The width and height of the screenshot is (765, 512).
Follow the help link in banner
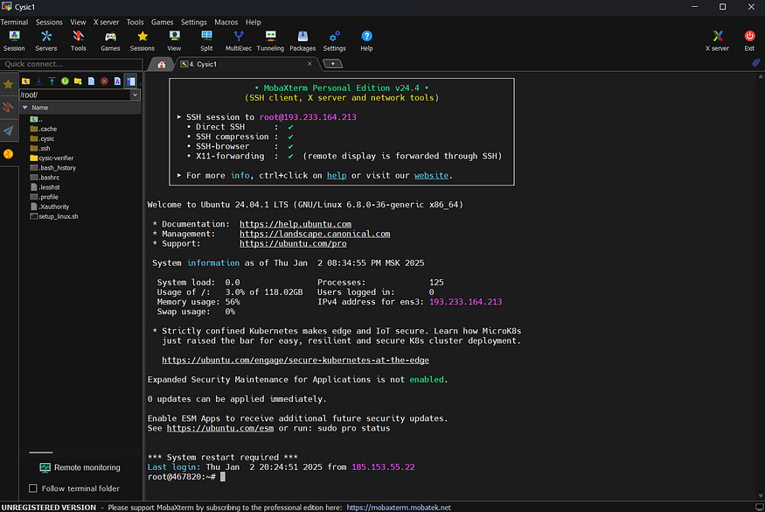pyautogui.click(x=337, y=175)
